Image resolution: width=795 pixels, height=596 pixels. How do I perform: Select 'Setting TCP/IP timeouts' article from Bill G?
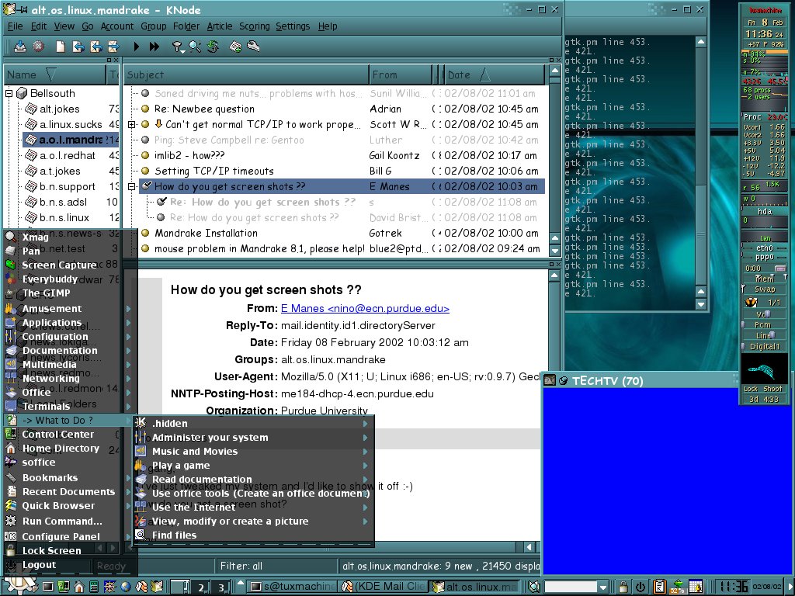click(214, 171)
